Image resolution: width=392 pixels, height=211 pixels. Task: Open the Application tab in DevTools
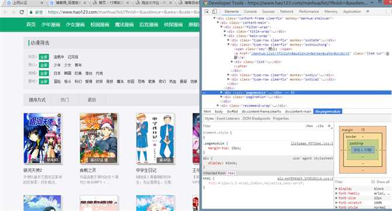tap(352, 12)
